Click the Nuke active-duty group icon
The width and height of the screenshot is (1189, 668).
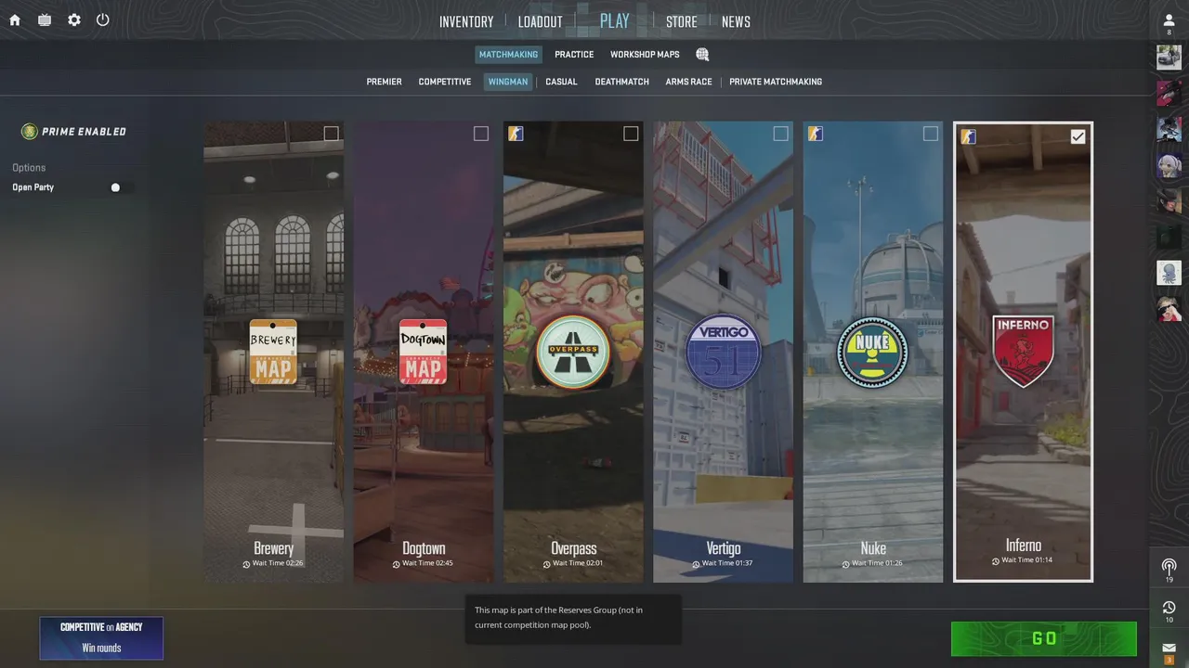(815, 134)
